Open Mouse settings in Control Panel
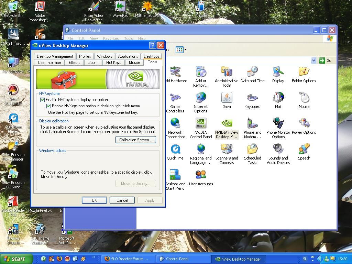This screenshot has height=264, width=352. 304,100
